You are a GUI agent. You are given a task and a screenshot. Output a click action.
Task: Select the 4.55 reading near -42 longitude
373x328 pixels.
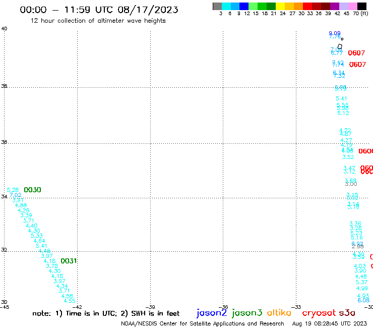[x=70, y=301]
